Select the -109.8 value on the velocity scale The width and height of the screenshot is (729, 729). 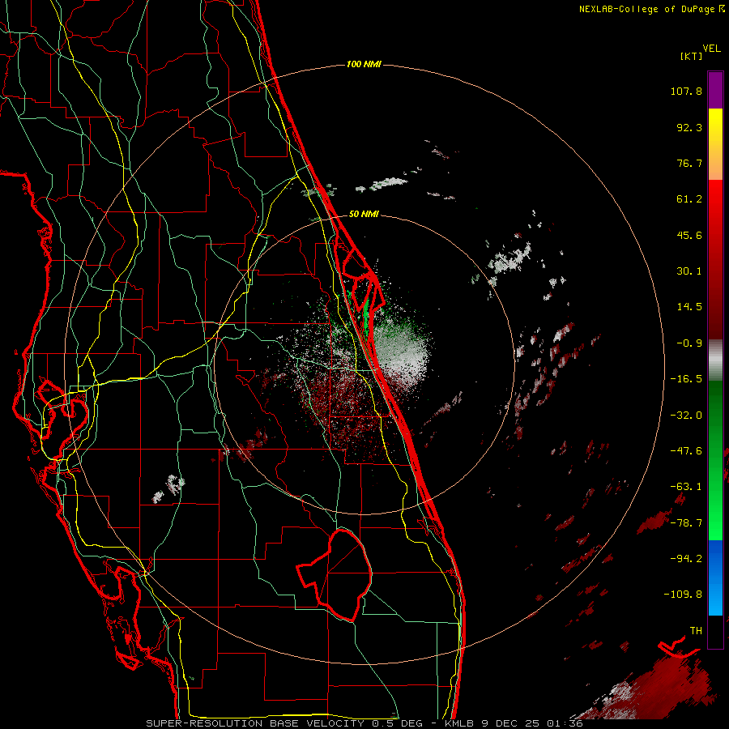[684, 595]
